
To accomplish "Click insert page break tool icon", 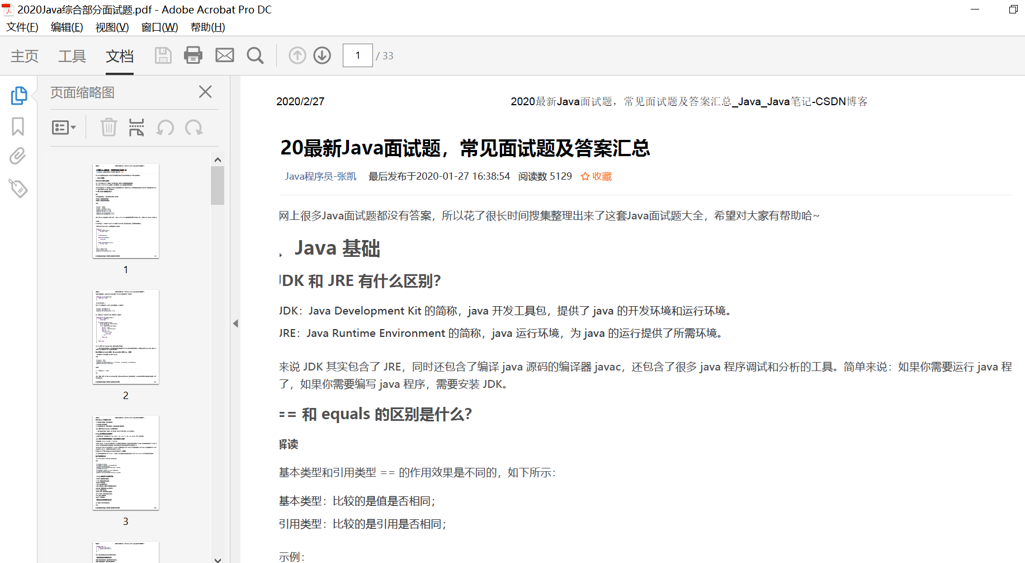I will pyautogui.click(x=136, y=128).
